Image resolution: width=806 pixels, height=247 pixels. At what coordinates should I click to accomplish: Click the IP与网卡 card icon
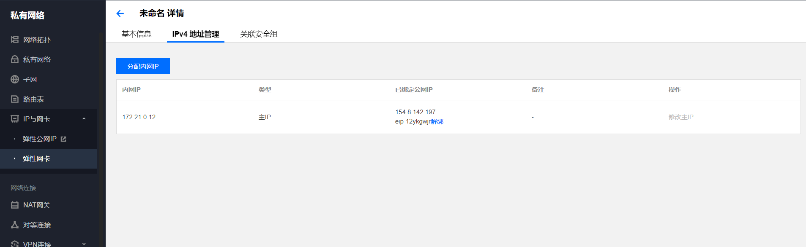click(x=15, y=119)
